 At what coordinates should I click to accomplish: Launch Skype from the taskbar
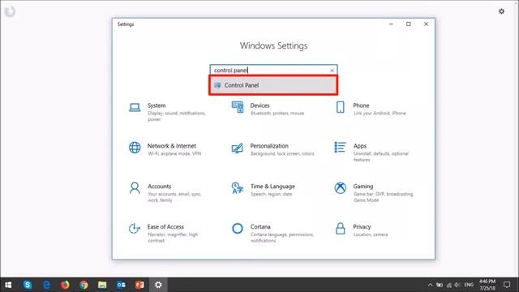tap(28, 285)
